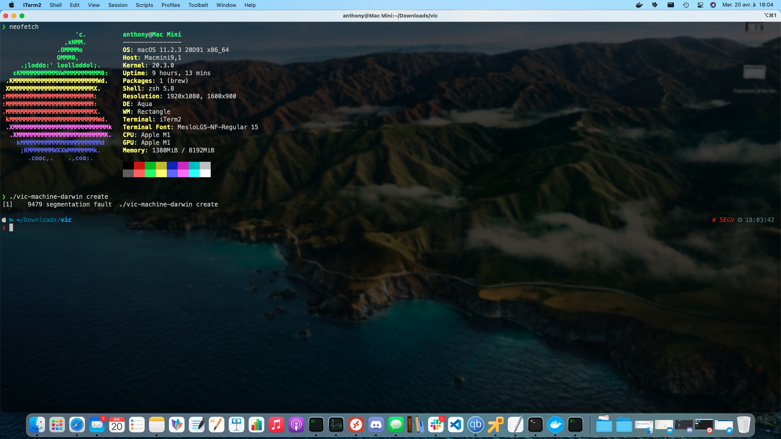
Task: Click the ~/Downloads/vic path in the prompt
Action: 44,220
